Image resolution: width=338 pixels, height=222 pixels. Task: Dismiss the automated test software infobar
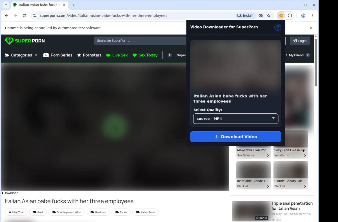(311, 28)
